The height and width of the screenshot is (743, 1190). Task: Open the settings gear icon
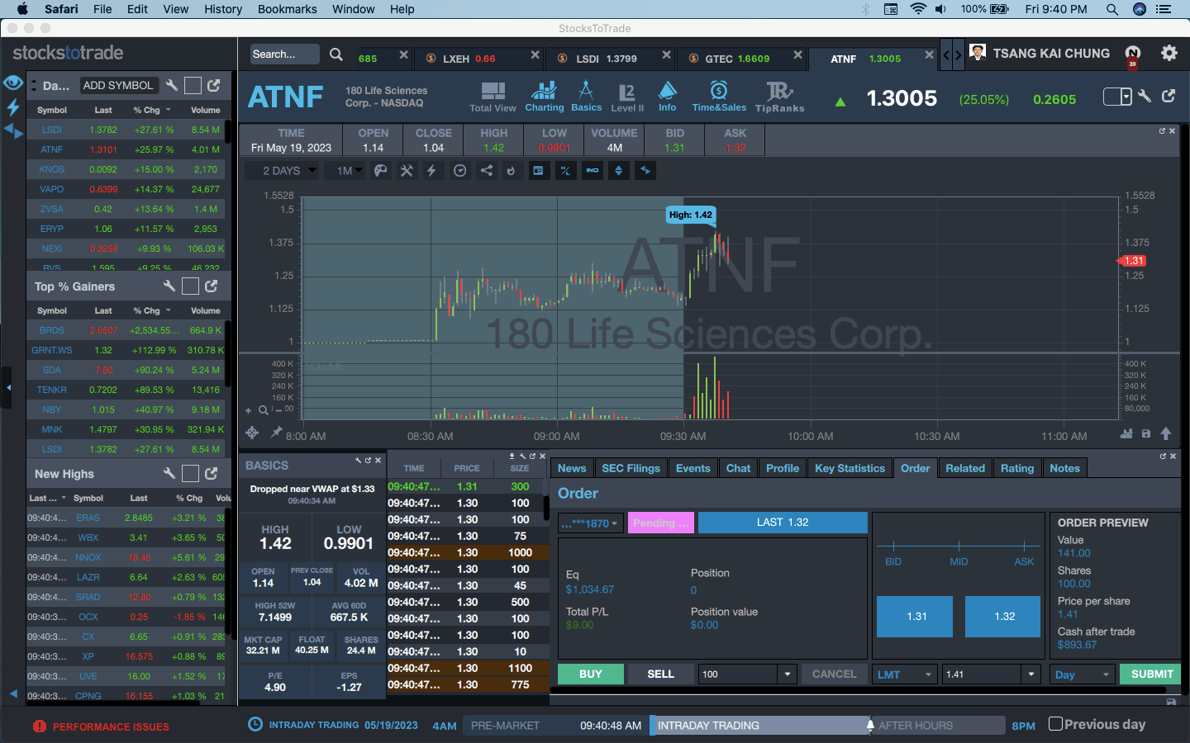1169,53
